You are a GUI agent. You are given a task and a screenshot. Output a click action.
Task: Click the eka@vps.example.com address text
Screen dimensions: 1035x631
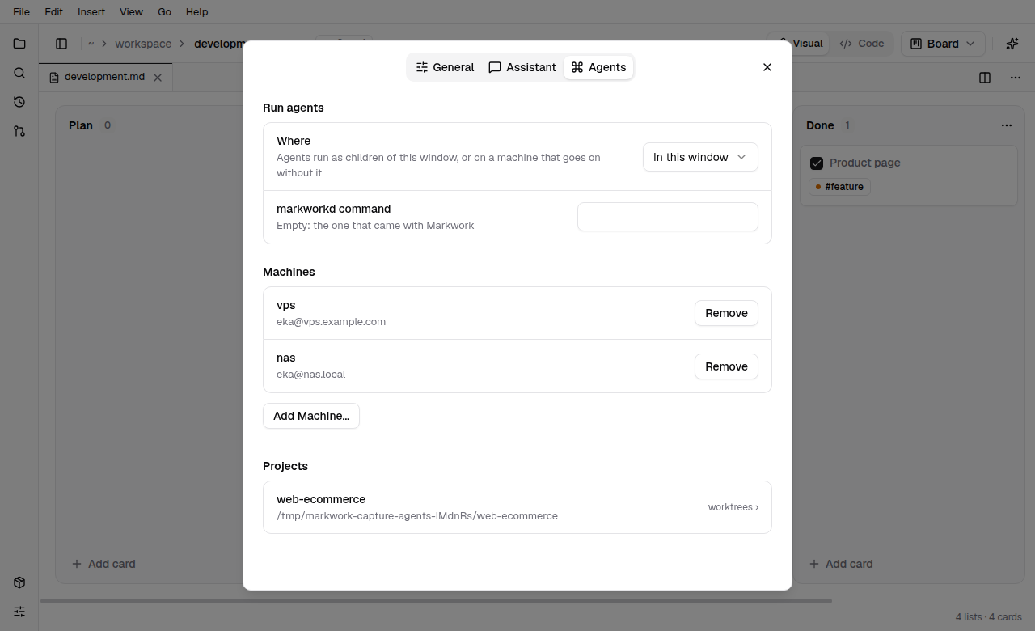pos(331,321)
